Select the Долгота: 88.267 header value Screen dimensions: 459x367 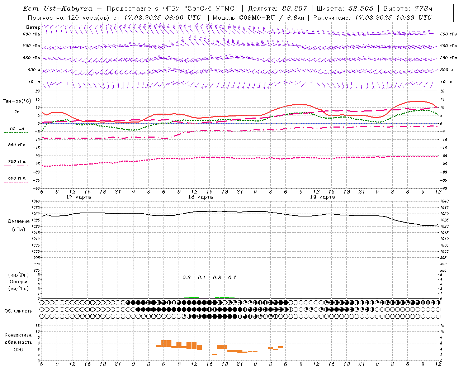[x=278, y=9]
